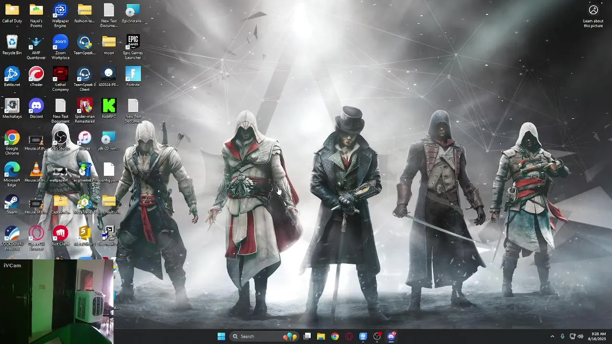Select Lethal Company game shortcut
Viewport: 612px width, 344px height.
tap(60, 79)
